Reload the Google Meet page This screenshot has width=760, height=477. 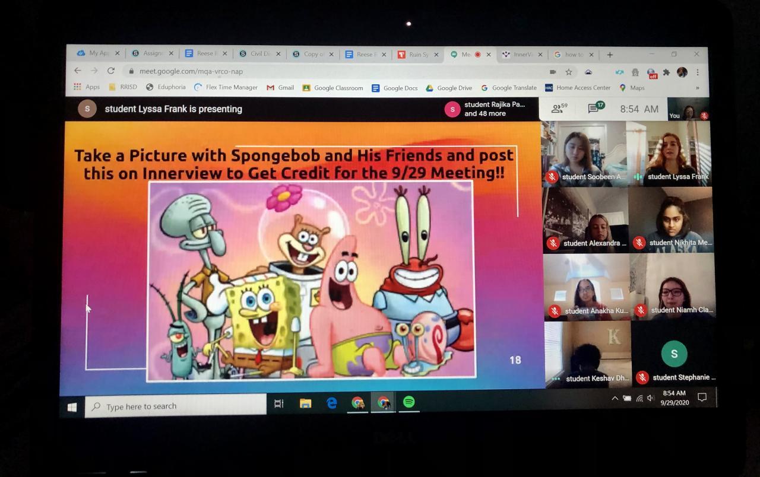pos(110,71)
